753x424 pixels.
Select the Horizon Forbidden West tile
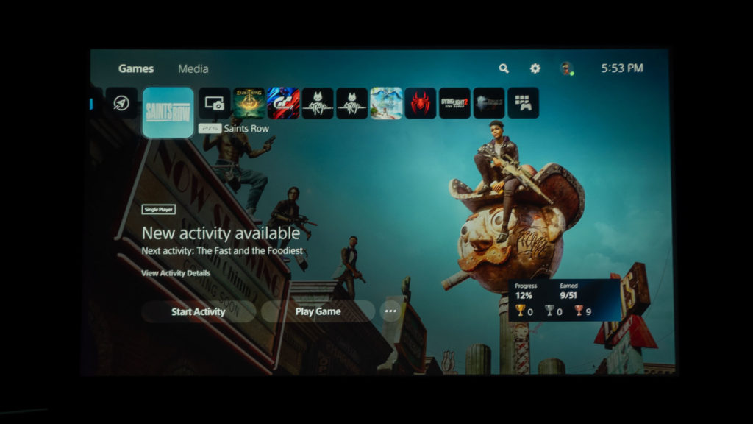(x=386, y=103)
